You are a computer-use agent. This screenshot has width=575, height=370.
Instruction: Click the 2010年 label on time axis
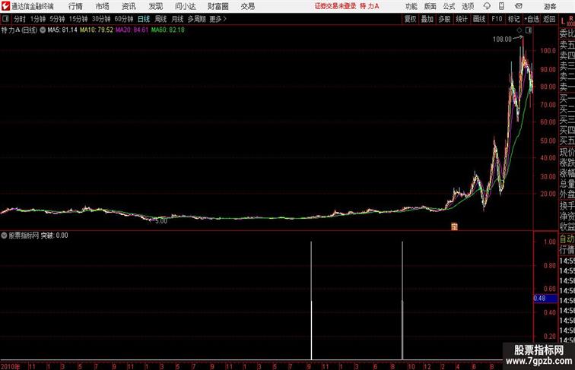click(x=11, y=366)
